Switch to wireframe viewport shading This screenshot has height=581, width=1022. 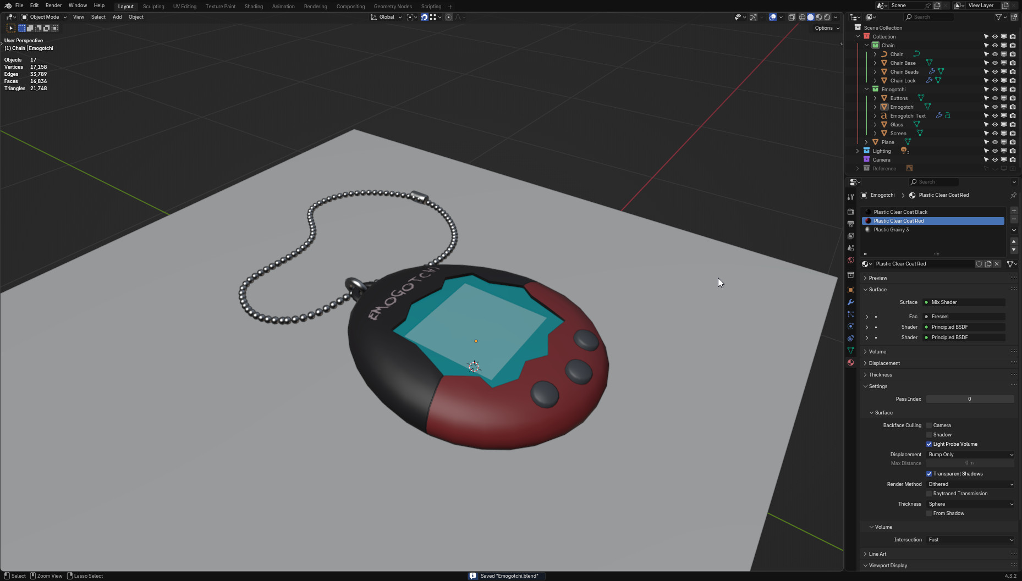(x=802, y=17)
